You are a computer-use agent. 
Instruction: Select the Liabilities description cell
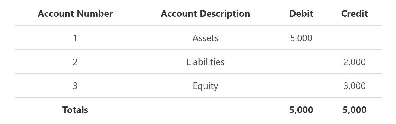[205, 62]
